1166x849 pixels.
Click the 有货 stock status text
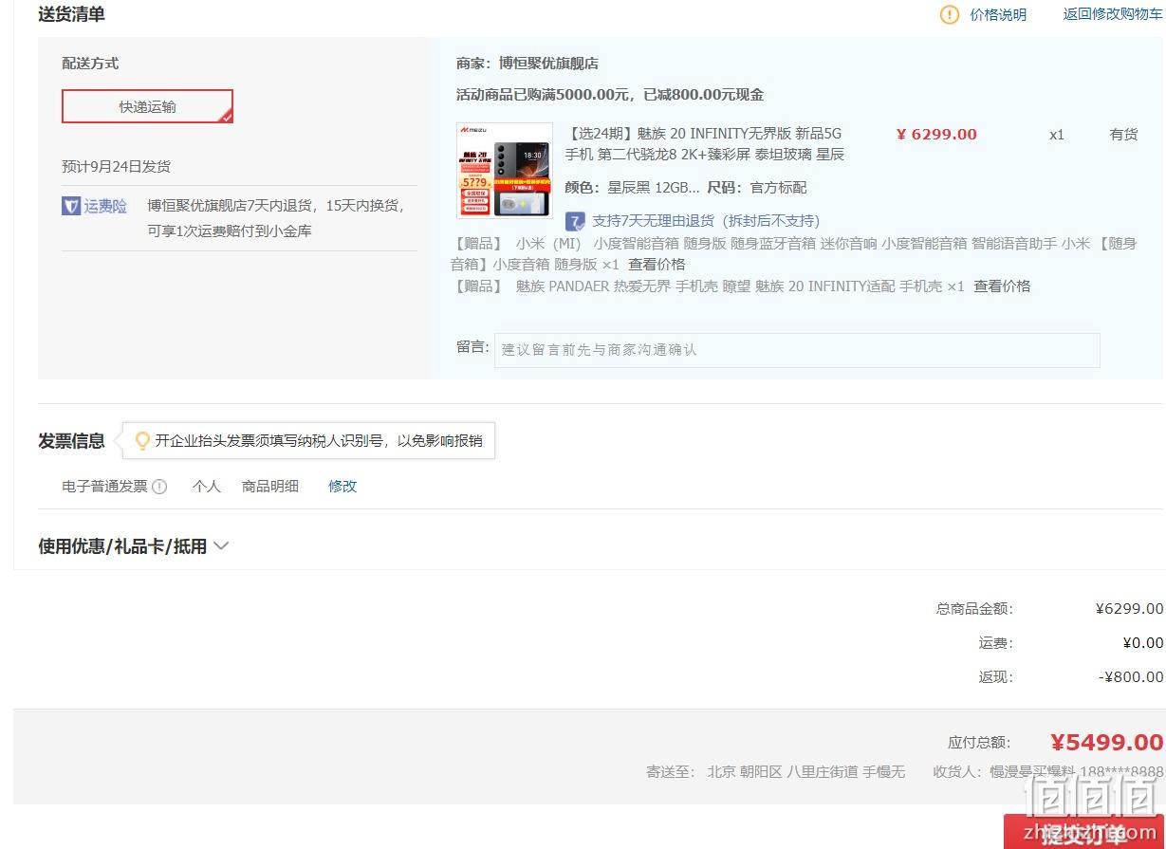[1123, 135]
